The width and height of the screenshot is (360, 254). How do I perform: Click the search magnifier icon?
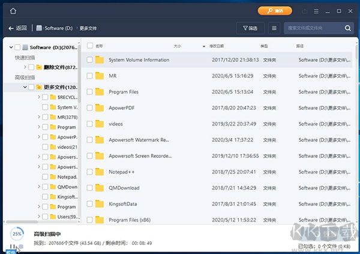pos(348,28)
